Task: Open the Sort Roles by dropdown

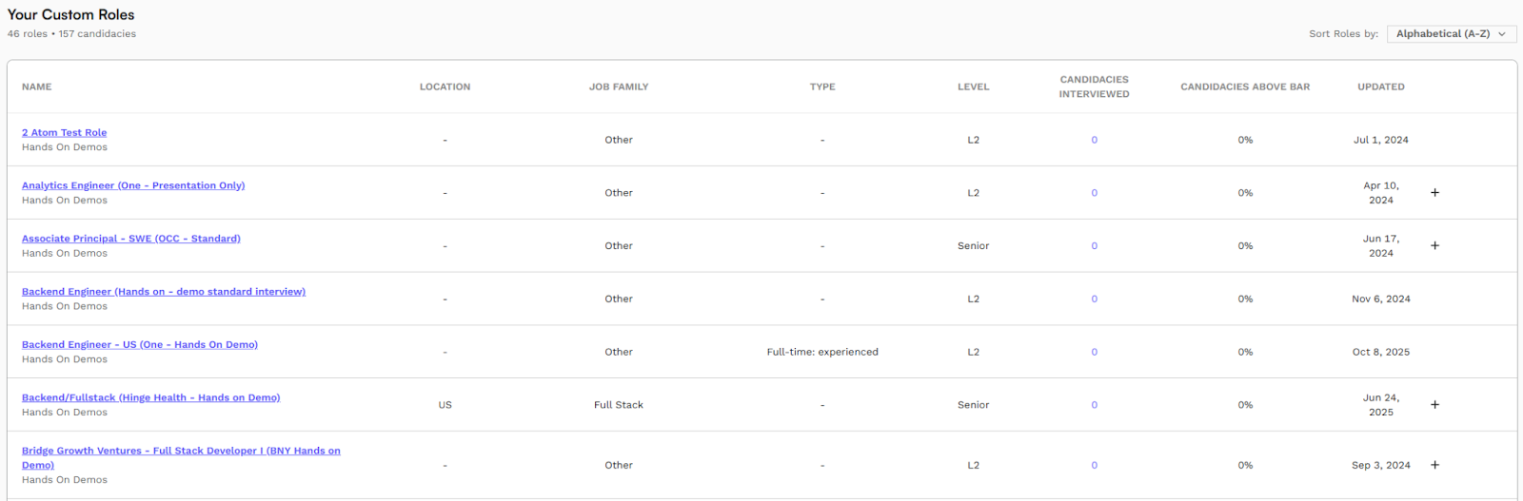Action: pyautogui.click(x=1452, y=34)
